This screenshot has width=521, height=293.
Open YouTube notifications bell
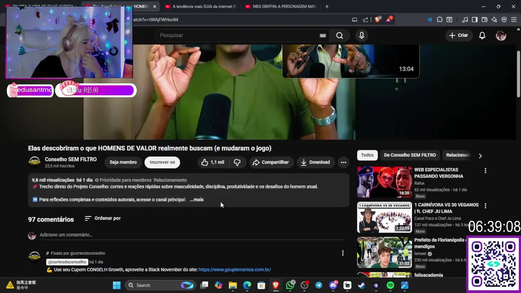pyautogui.click(x=482, y=35)
